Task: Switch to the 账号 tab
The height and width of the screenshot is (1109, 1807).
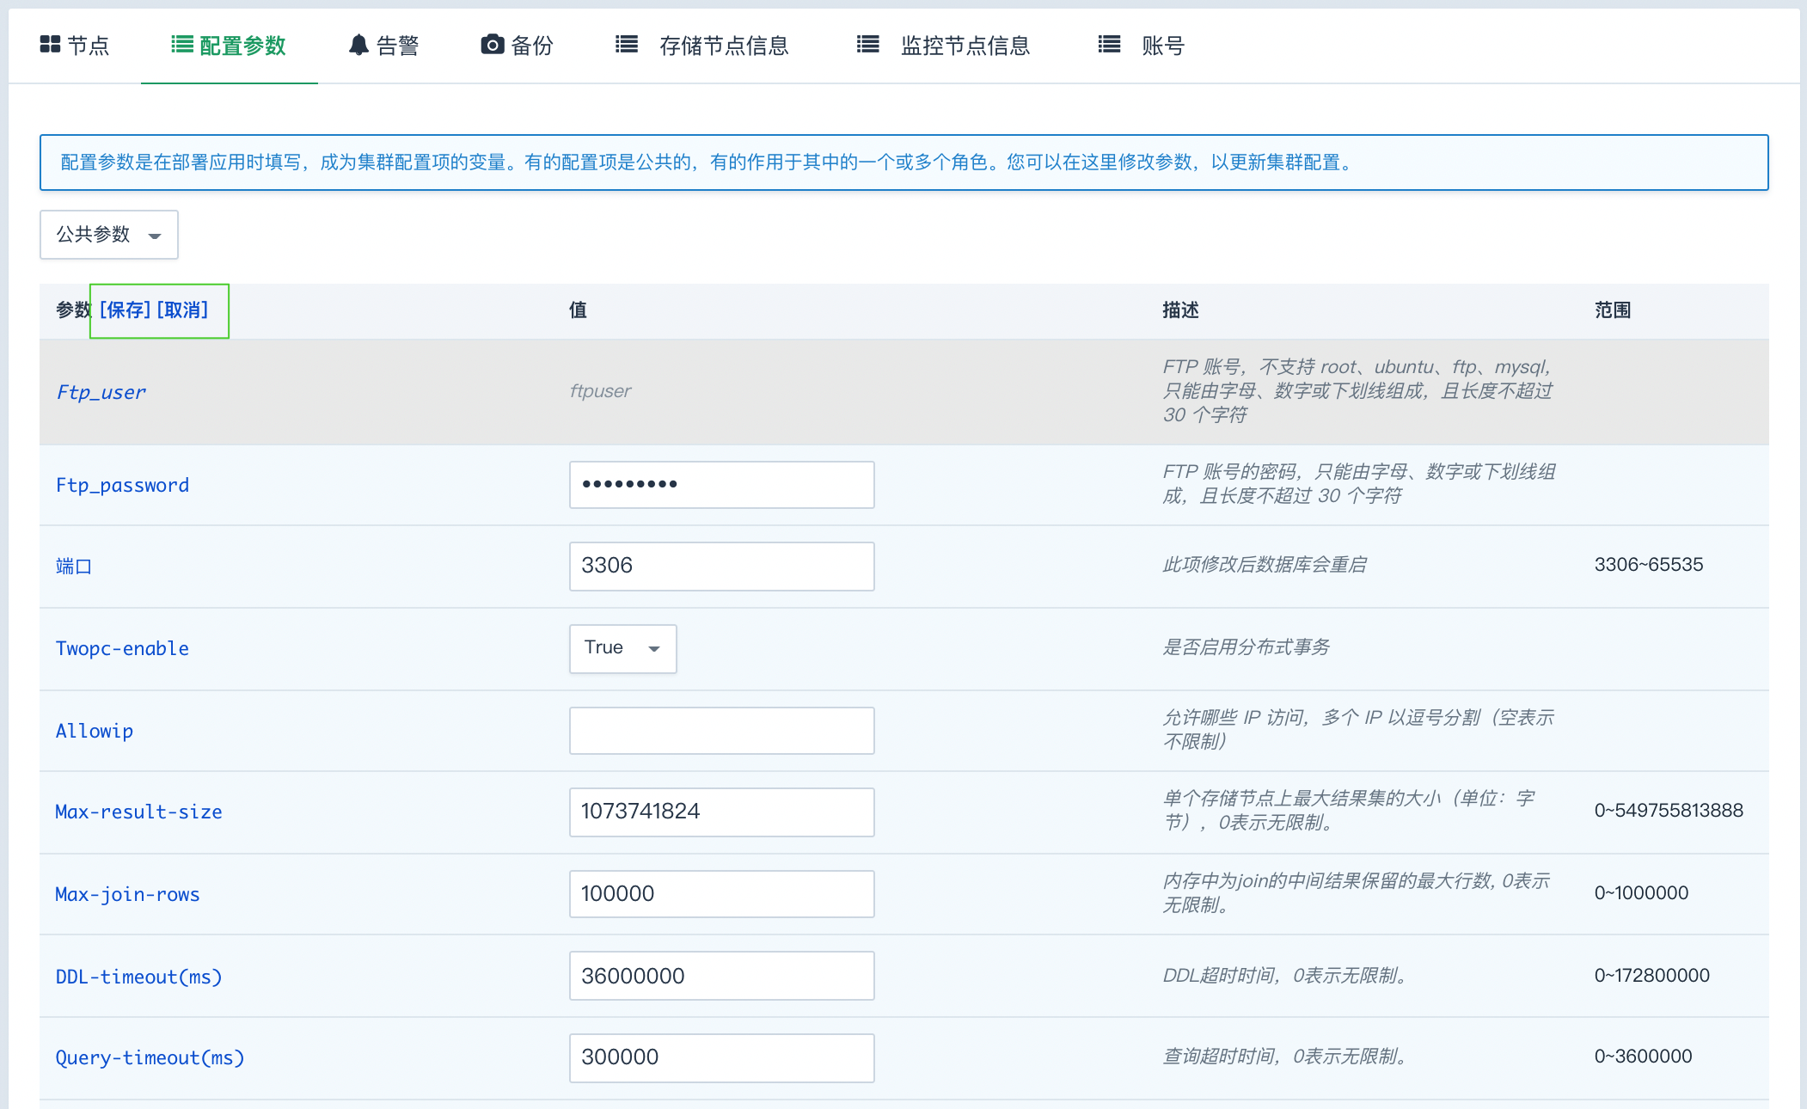Action: [1142, 46]
